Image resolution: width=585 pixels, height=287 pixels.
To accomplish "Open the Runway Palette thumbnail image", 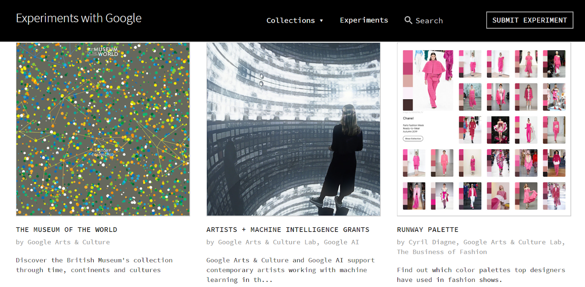I will [484, 129].
